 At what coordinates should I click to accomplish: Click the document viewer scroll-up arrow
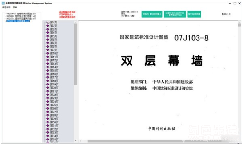click(239, 22)
